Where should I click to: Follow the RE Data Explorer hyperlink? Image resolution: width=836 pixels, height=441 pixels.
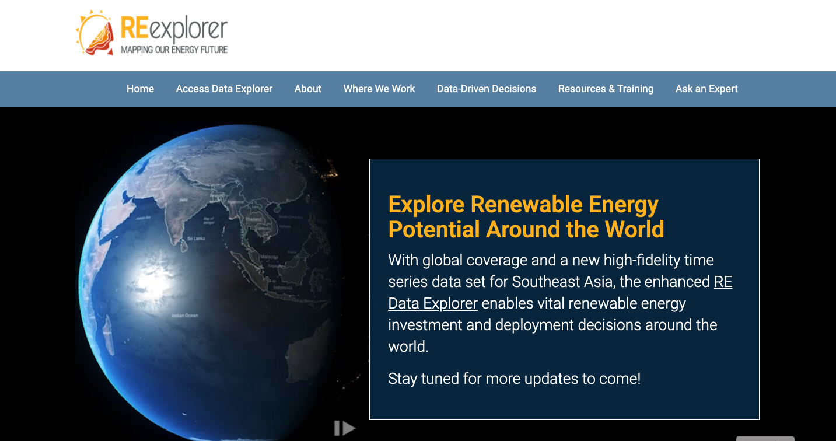tap(433, 303)
